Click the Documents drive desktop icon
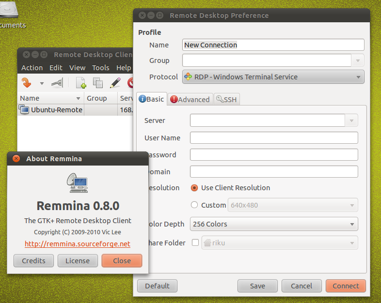 coord(9,9)
